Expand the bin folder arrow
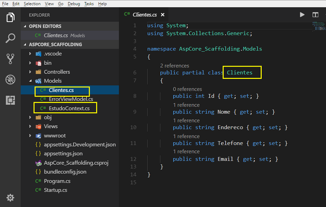This screenshot has width=326, height=207. [x=30, y=63]
